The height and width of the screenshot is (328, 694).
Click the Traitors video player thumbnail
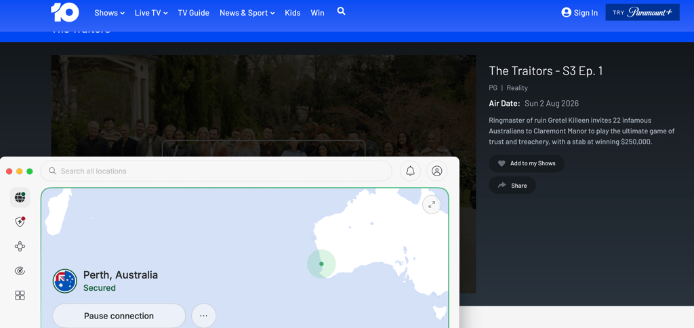pyautogui.click(x=264, y=106)
